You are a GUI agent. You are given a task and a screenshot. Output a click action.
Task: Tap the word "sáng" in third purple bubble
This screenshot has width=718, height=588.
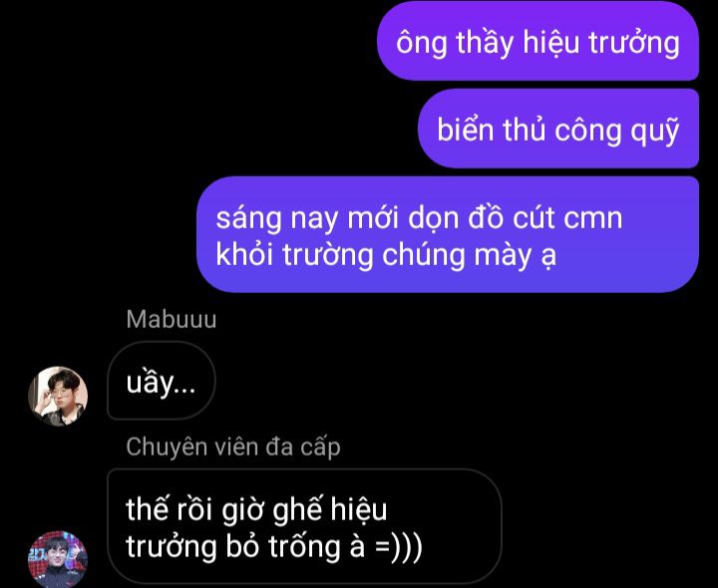248,219
